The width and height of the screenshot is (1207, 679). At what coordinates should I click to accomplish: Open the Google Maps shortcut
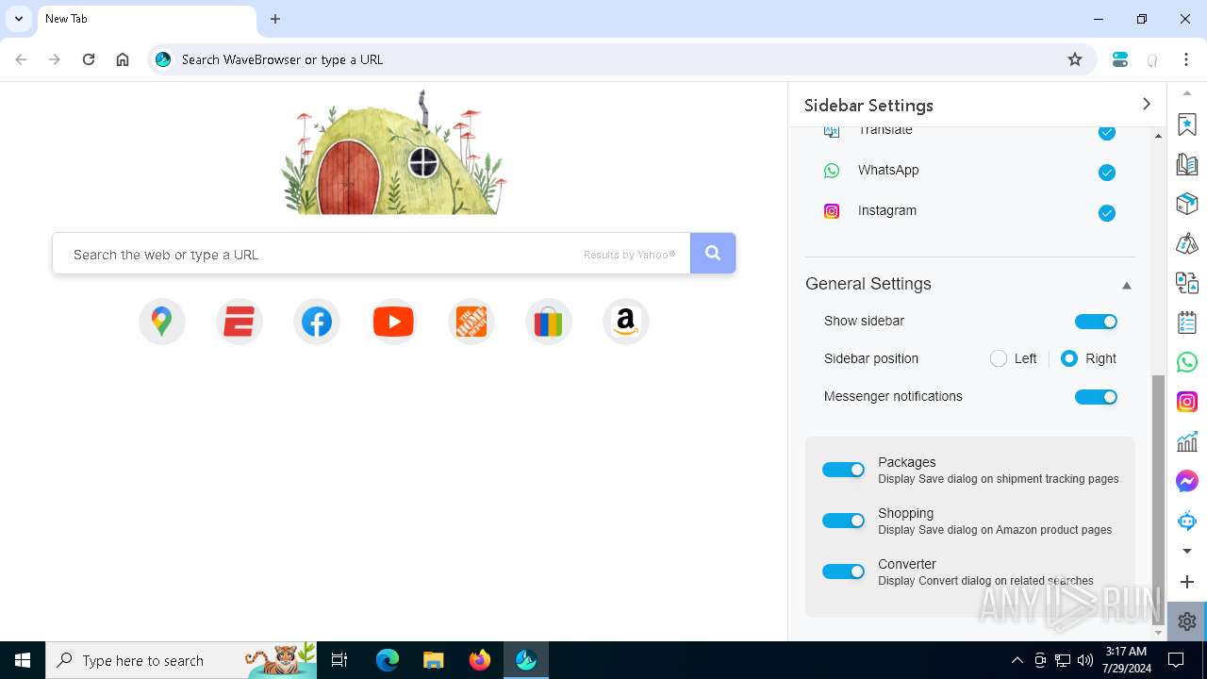pos(162,322)
